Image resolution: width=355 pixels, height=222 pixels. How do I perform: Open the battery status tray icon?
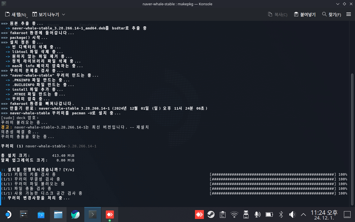pyautogui.click(x=269, y=215)
